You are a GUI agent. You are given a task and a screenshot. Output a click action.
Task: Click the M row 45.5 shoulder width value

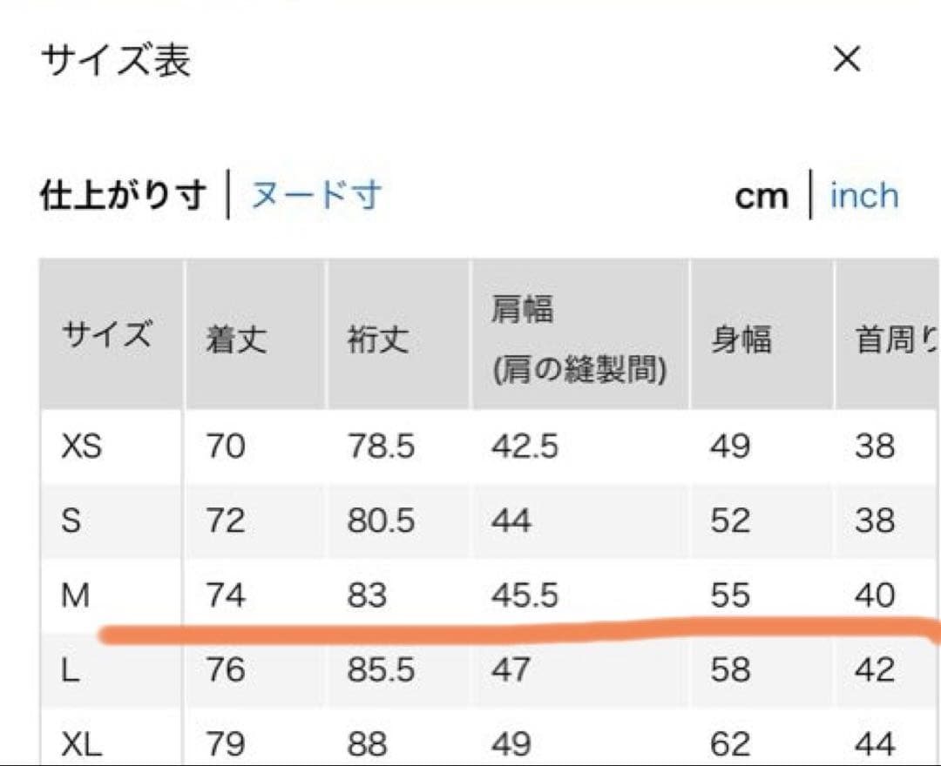coord(525,595)
